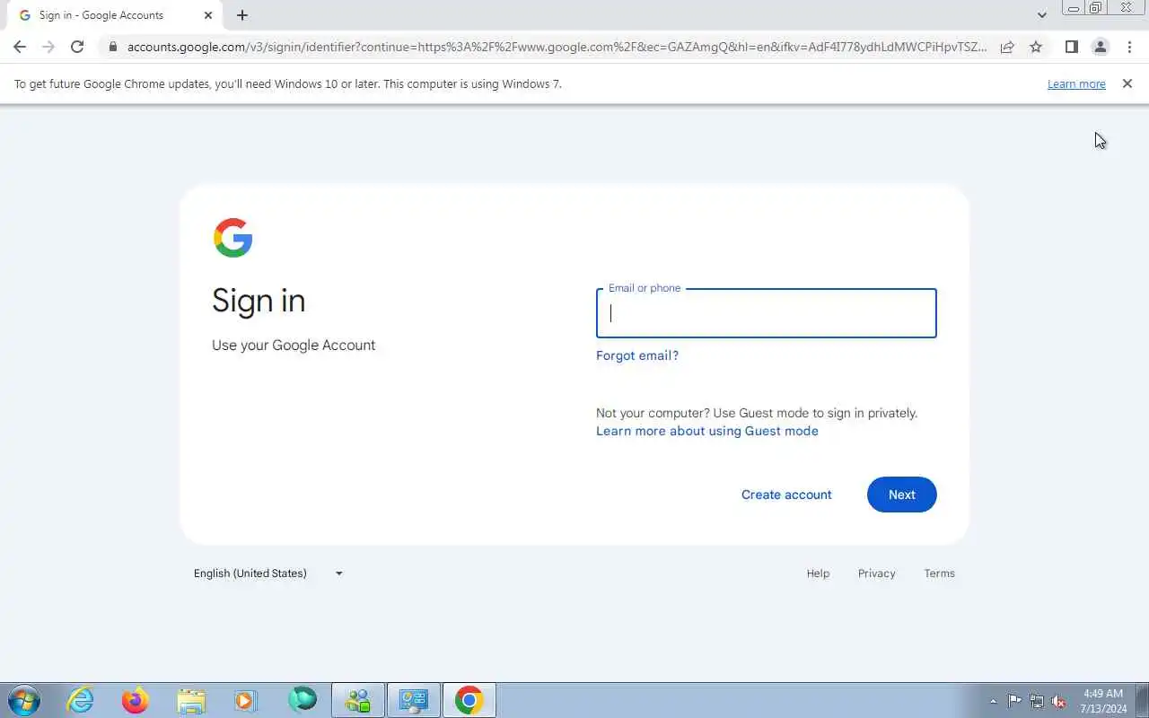Launch Firefox from the taskbar
This screenshot has height=718, width=1149.
(136, 700)
